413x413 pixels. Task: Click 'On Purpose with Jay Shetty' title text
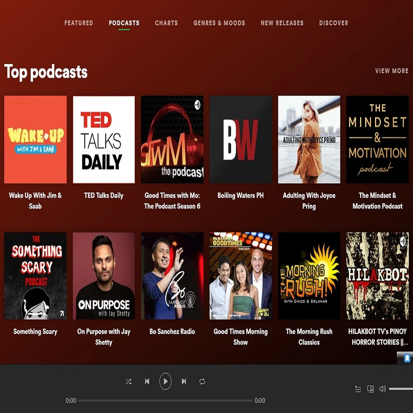(104, 337)
